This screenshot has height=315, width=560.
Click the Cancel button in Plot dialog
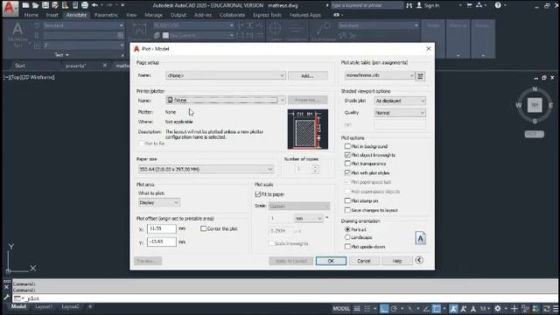click(364, 261)
